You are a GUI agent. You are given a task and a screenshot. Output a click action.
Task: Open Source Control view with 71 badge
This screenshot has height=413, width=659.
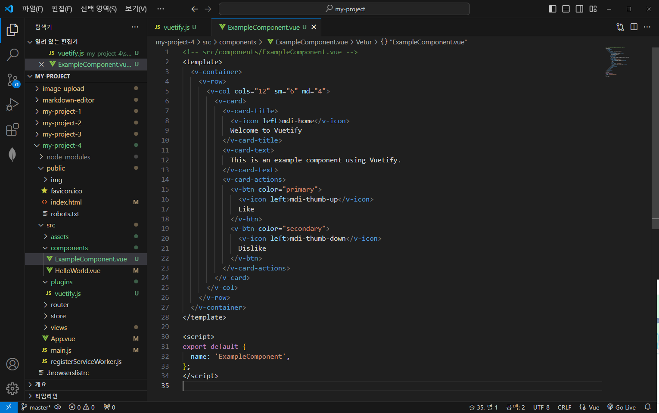coord(12,80)
